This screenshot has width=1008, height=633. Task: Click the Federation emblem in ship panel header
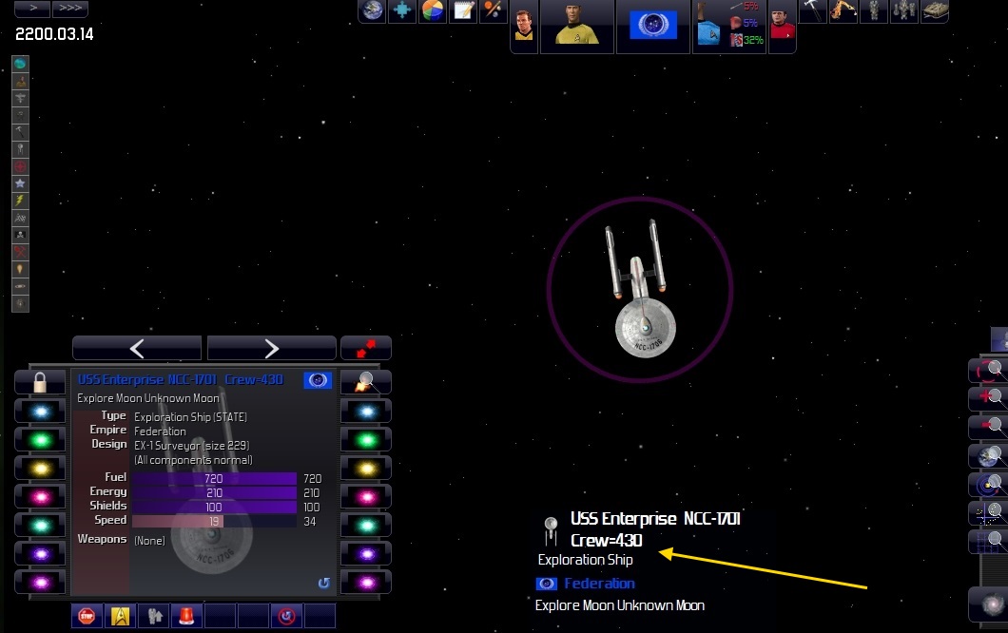pyautogui.click(x=318, y=380)
